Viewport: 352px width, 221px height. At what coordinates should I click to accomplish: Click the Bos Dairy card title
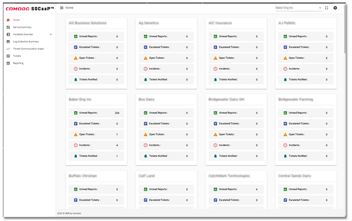[x=147, y=99]
